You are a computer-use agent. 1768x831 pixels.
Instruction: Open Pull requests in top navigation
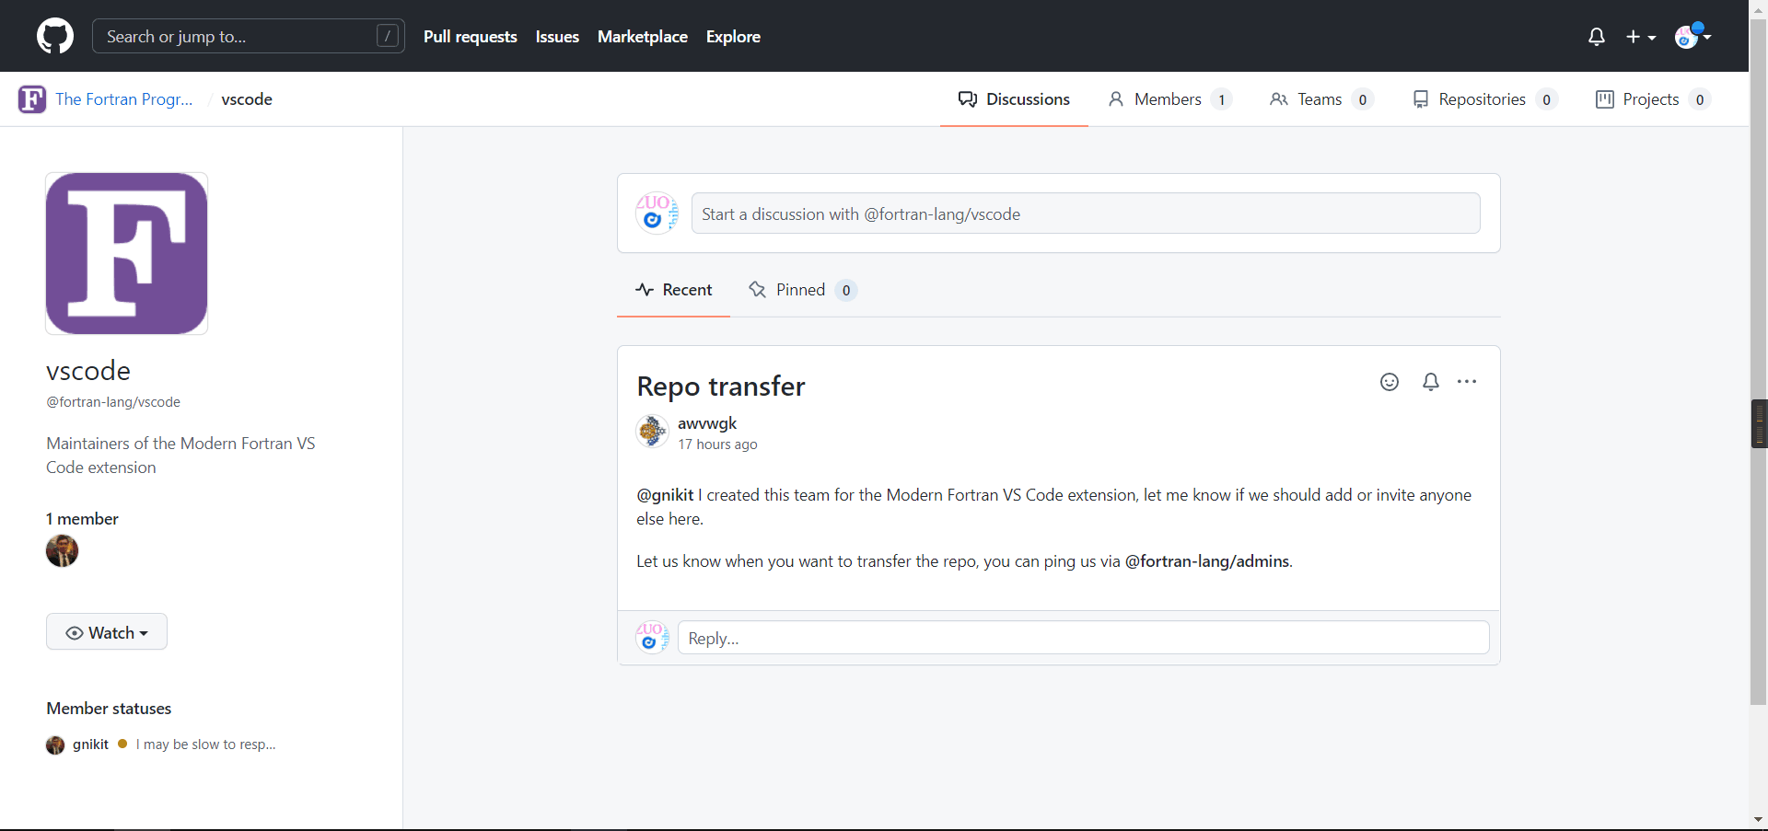471,37
